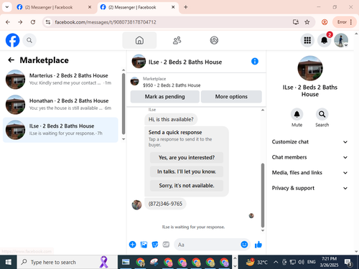Open a new browser tab
This screenshot has width=359, height=269.
(x=186, y=7)
